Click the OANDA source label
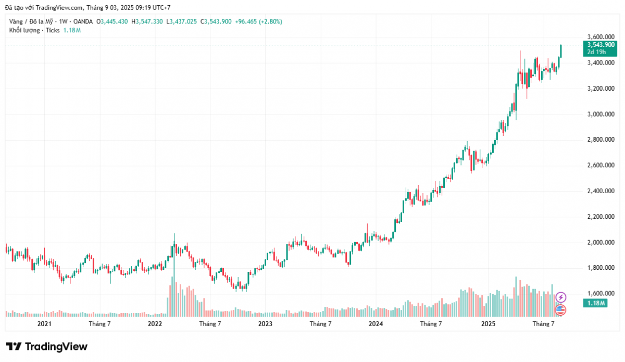 [83, 21]
